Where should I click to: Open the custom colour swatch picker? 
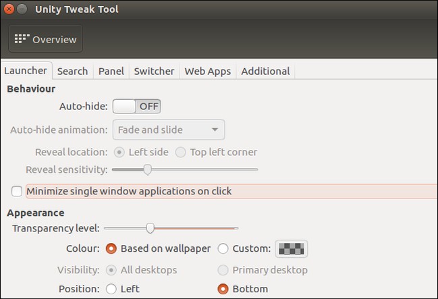click(292, 248)
